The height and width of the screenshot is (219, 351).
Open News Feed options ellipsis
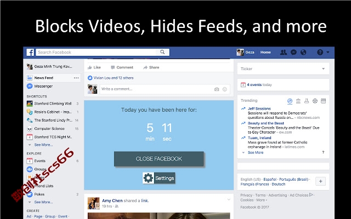(x=76, y=78)
